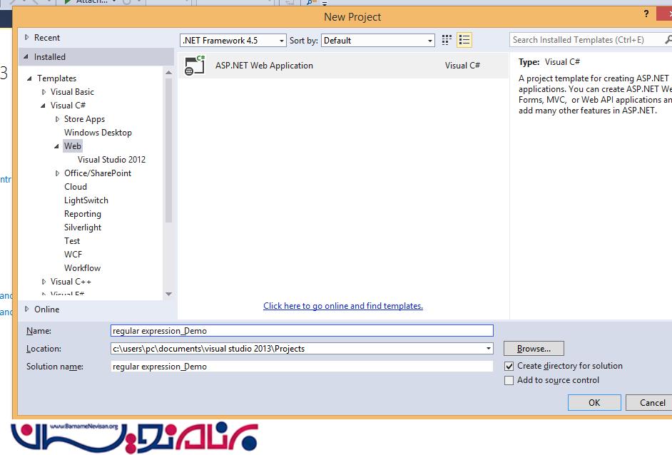
Task: Switch to medium icons list view
Action: coord(464,41)
